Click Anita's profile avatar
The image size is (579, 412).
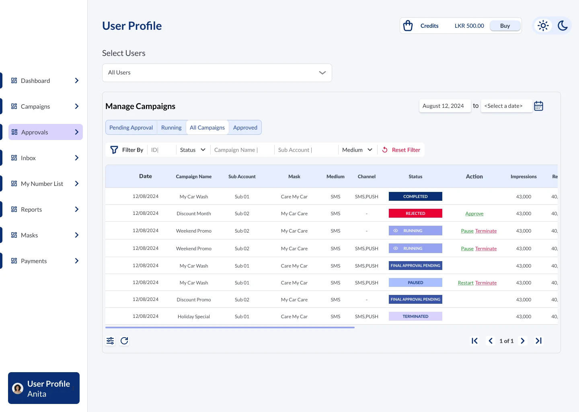[x=18, y=388]
